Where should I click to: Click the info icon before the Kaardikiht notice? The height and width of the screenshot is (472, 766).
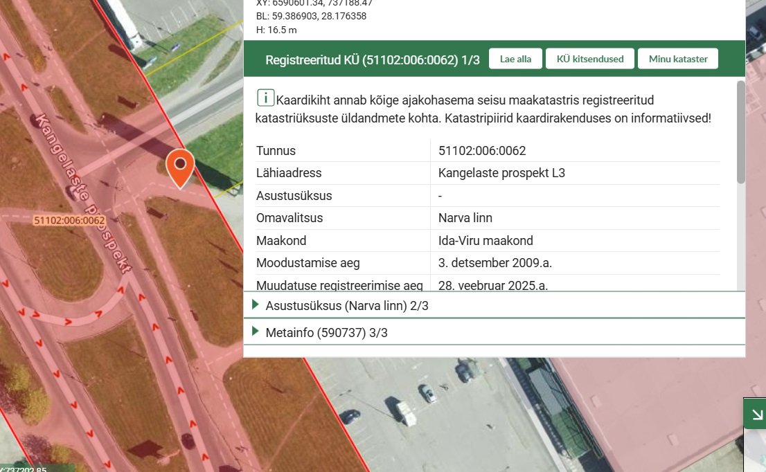(x=265, y=98)
